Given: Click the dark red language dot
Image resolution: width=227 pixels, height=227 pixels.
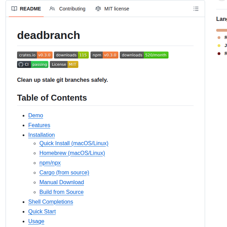Looking at the screenshot, I should pyautogui.click(x=219, y=54).
